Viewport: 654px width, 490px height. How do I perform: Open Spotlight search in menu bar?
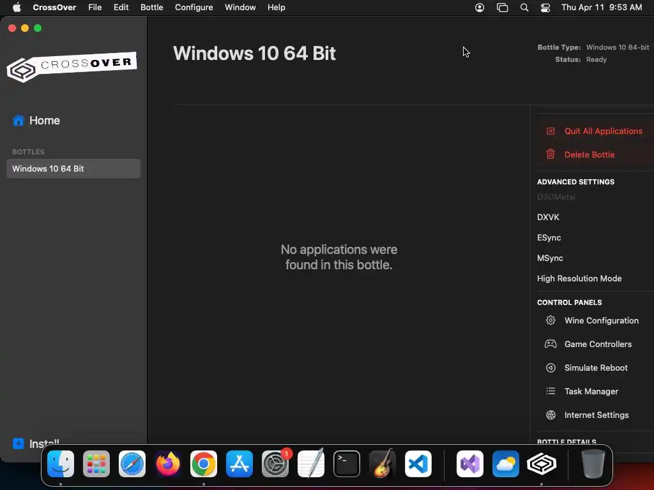tap(524, 8)
